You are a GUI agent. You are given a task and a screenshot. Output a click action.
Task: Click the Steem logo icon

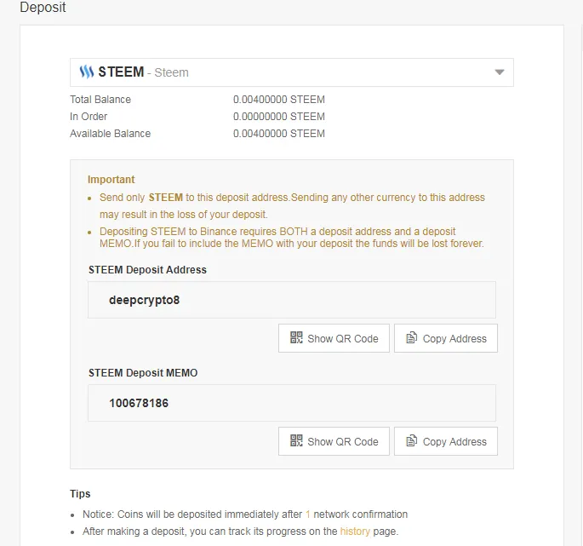click(x=87, y=72)
